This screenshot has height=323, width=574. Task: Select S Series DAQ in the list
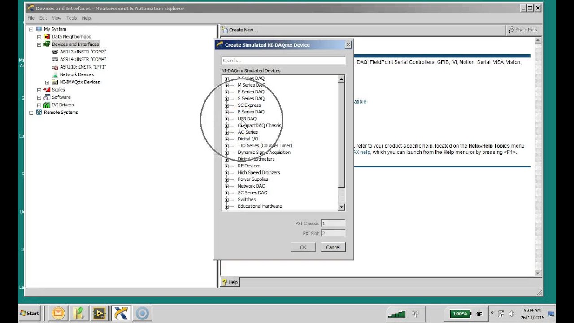click(251, 99)
